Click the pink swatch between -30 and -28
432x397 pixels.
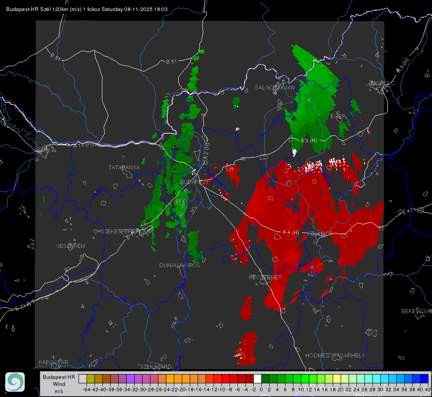tap(146, 378)
